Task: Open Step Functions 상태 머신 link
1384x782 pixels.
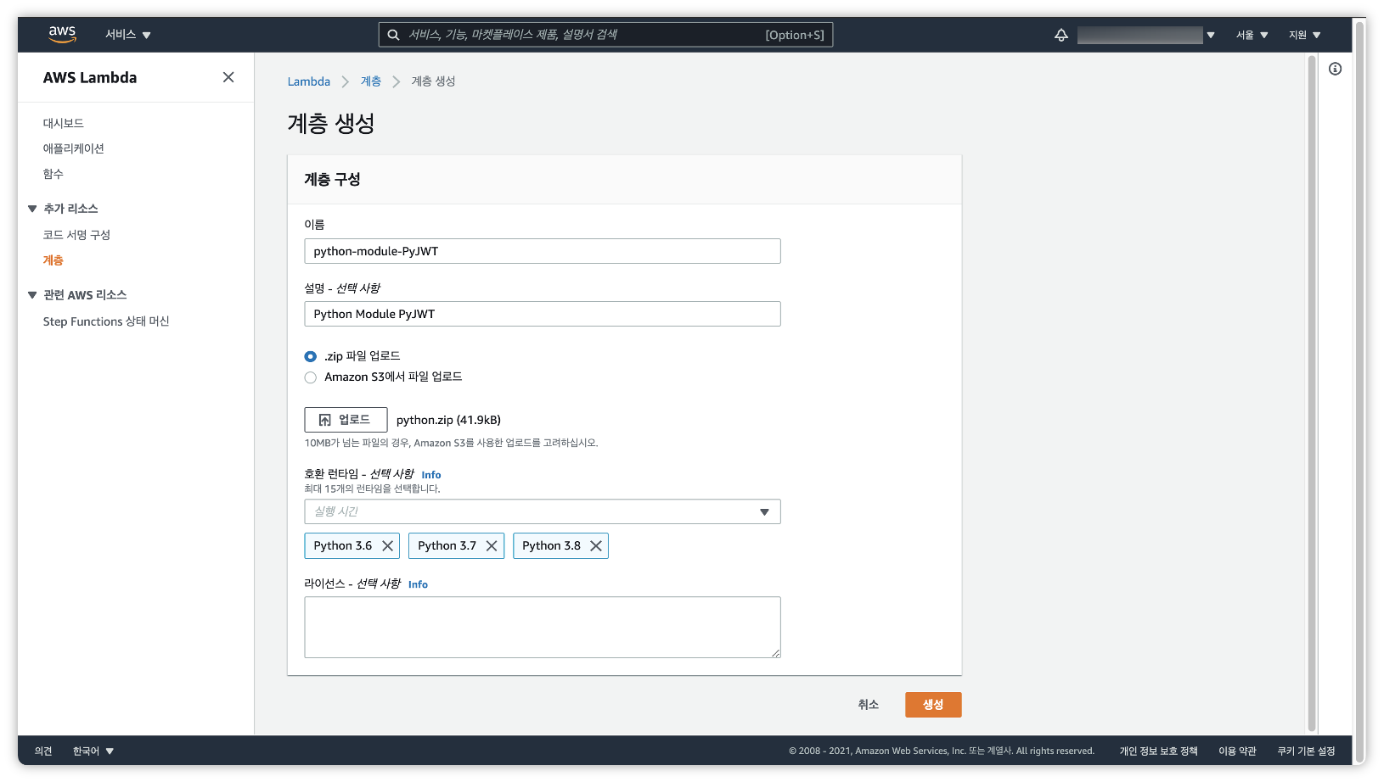Action: tap(106, 321)
